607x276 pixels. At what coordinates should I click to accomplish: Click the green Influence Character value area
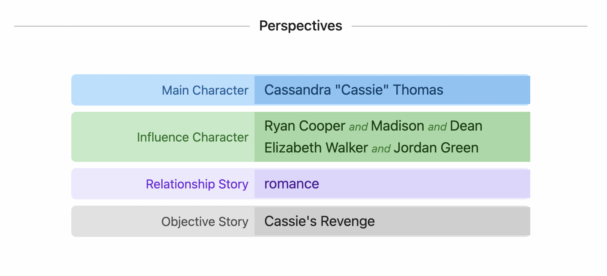[392, 137]
